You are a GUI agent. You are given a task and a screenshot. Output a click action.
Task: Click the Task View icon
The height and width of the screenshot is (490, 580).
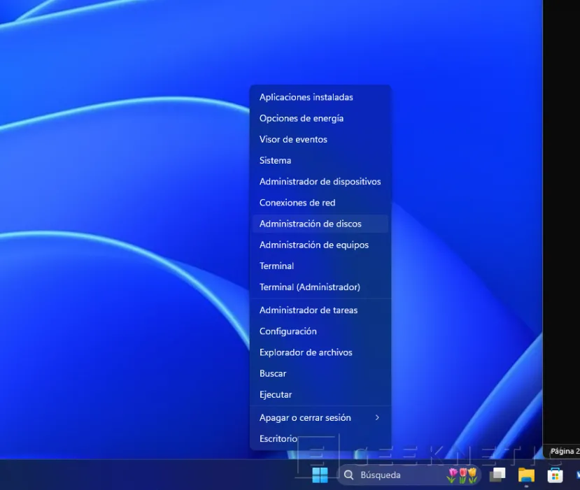tap(498, 475)
